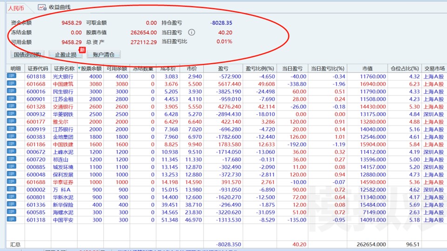
Task: Open details icon for 祁连山 row
Action: point(12,159)
